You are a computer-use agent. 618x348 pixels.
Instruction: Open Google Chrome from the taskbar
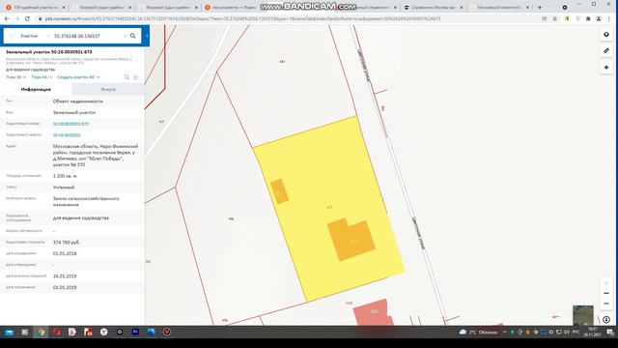pos(41,333)
